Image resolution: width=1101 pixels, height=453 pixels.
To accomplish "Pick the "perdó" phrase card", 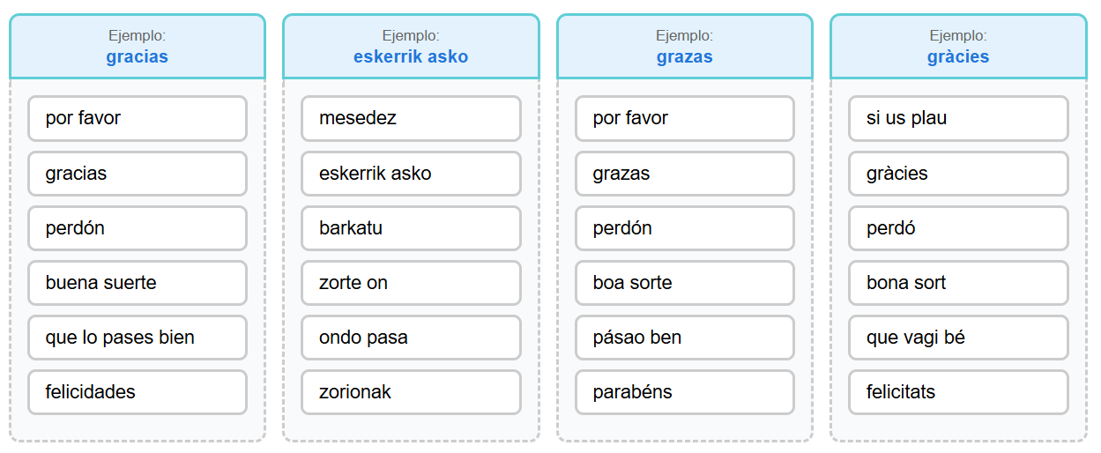I will [958, 228].
